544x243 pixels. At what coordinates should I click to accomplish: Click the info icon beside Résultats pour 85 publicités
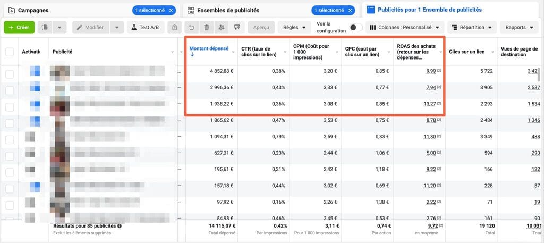pos(120,226)
